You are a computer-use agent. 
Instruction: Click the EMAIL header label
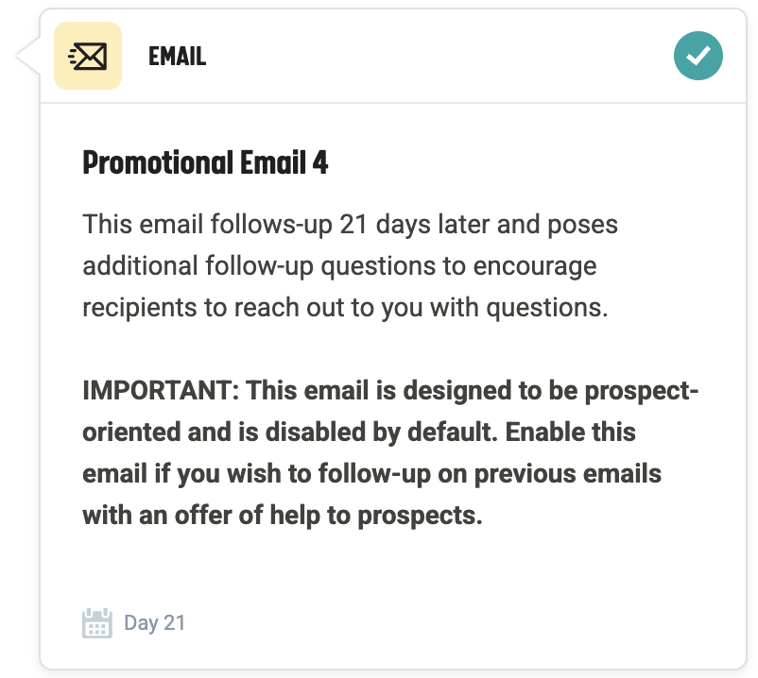[x=177, y=57]
